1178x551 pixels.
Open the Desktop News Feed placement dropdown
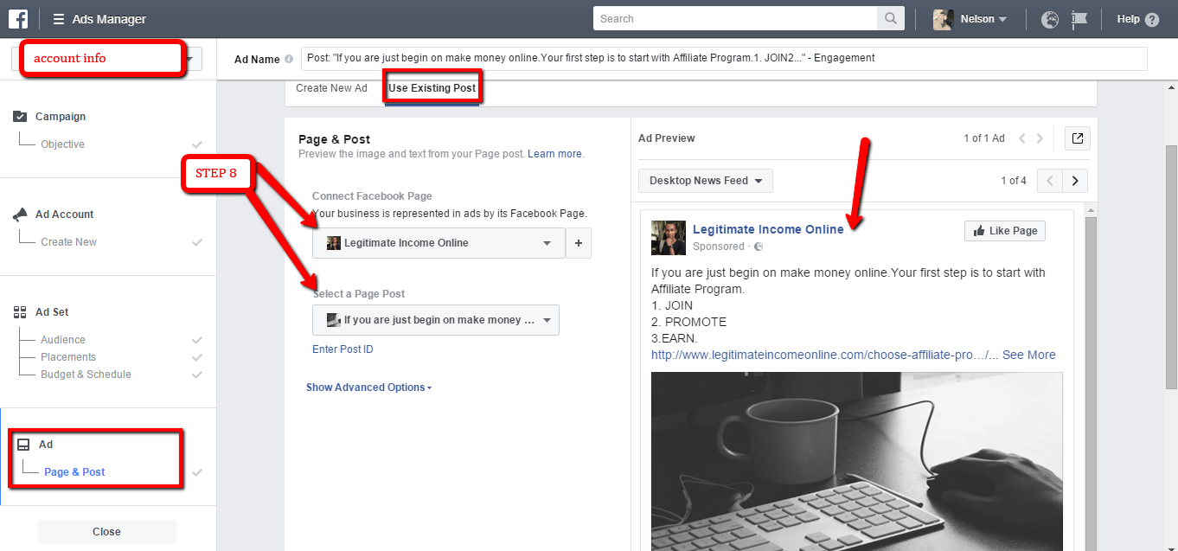point(706,181)
